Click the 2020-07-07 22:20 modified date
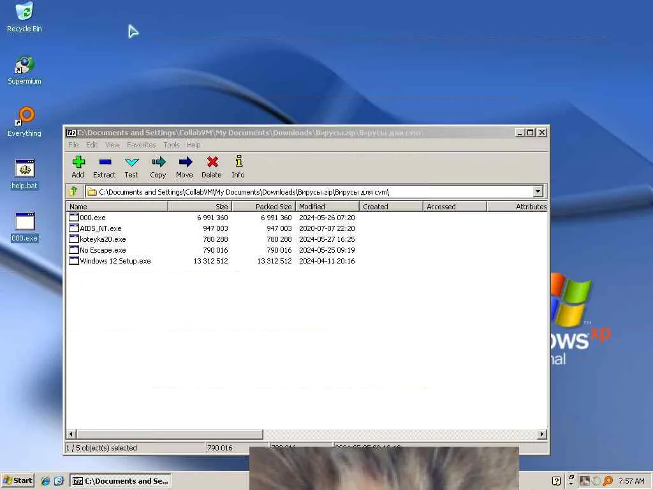The width and height of the screenshot is (653, 490). pos(327,228)
